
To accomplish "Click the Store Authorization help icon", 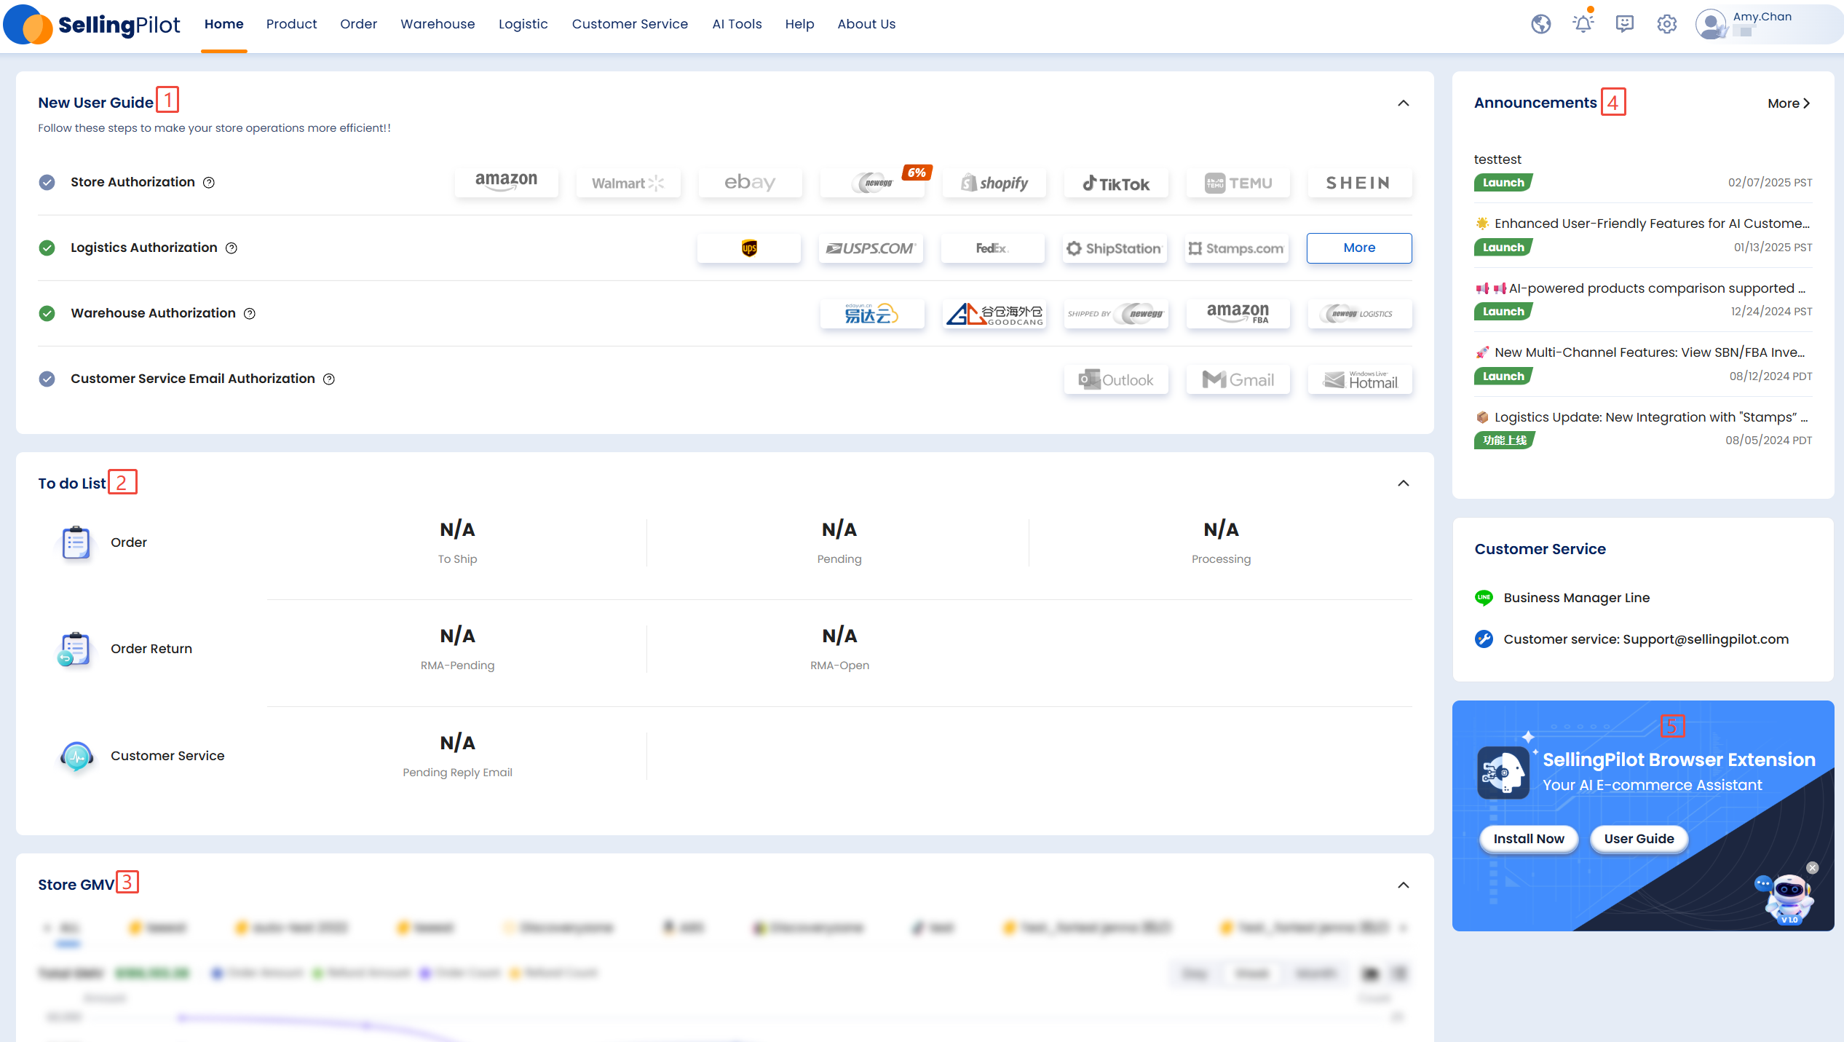I will coord(209,183).
